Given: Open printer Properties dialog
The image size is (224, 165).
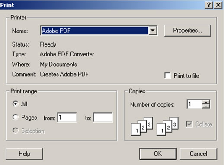Looking at the screenshot, I should [188, 31].
